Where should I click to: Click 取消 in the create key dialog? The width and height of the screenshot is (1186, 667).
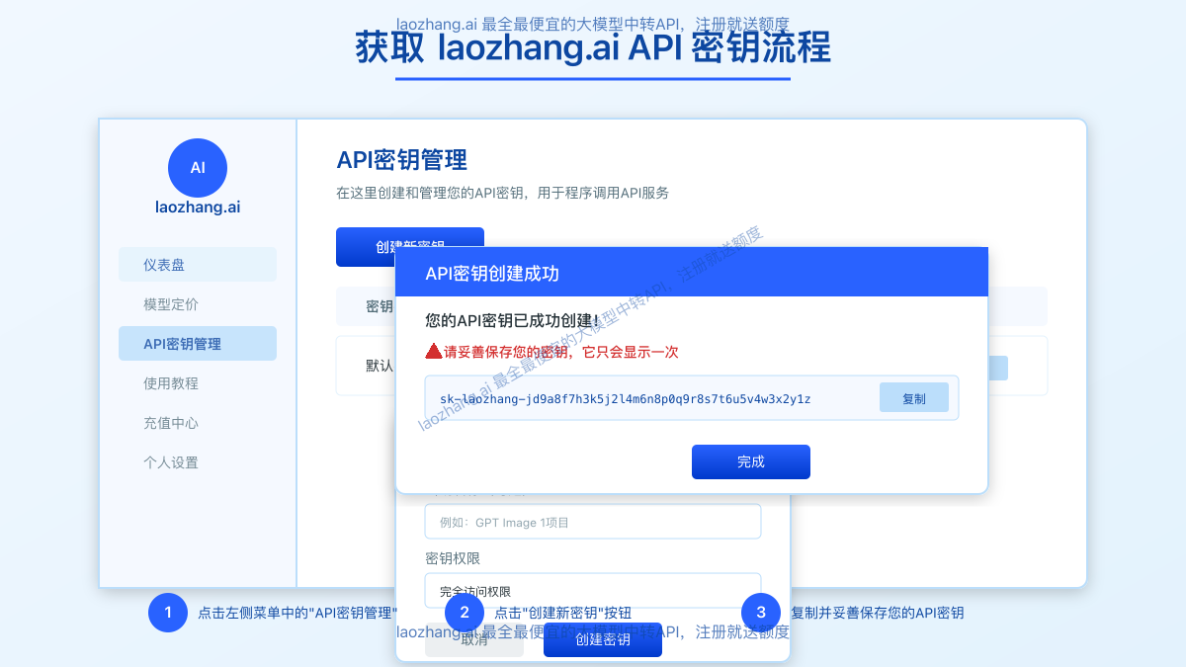pos(474,640)
